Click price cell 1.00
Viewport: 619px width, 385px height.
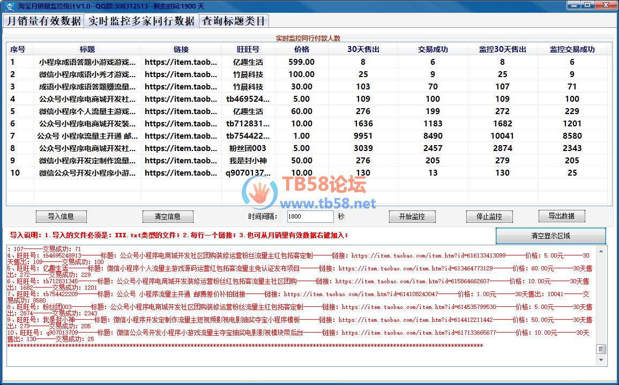[x=302, y=135]
